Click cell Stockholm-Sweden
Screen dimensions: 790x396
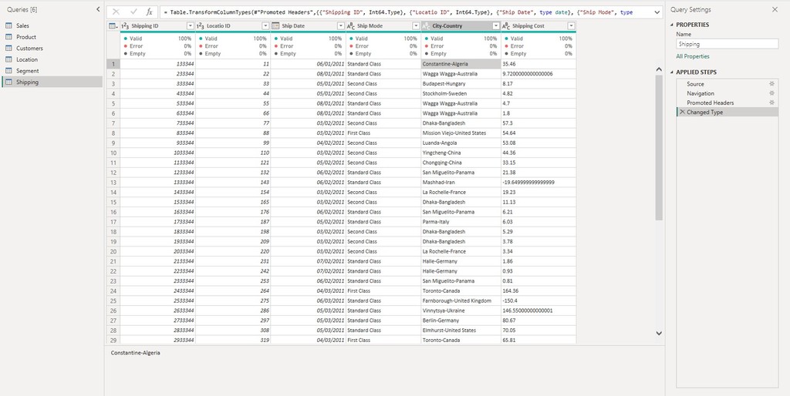coord(461,93)
